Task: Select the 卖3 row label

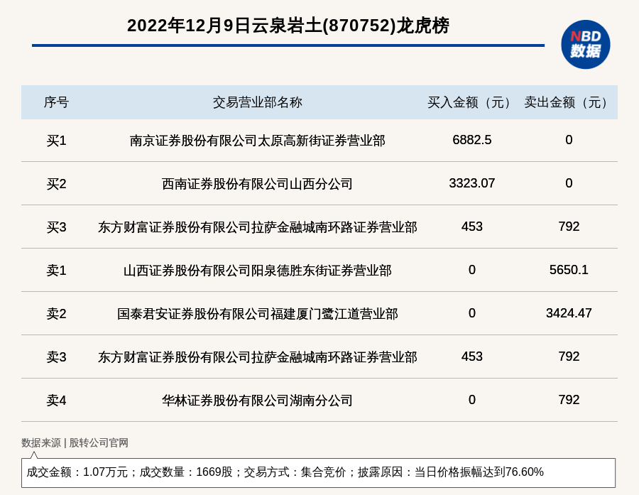Action: pyautogui.click(x=56, y=357)
